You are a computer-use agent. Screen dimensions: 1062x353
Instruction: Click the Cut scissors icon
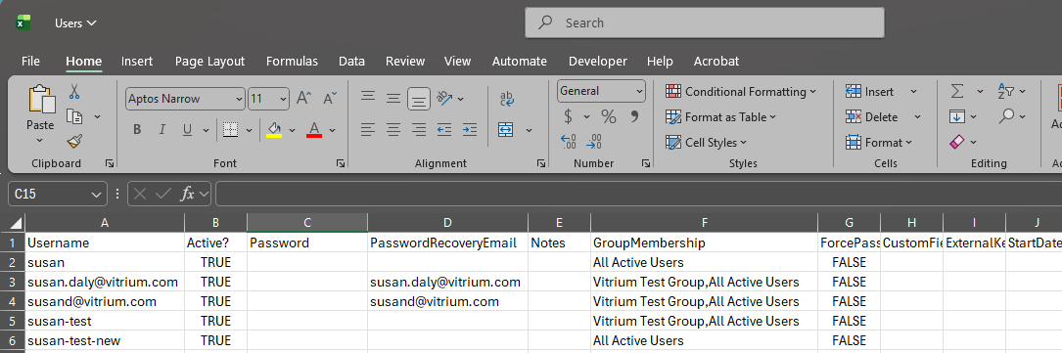point(74,91)
